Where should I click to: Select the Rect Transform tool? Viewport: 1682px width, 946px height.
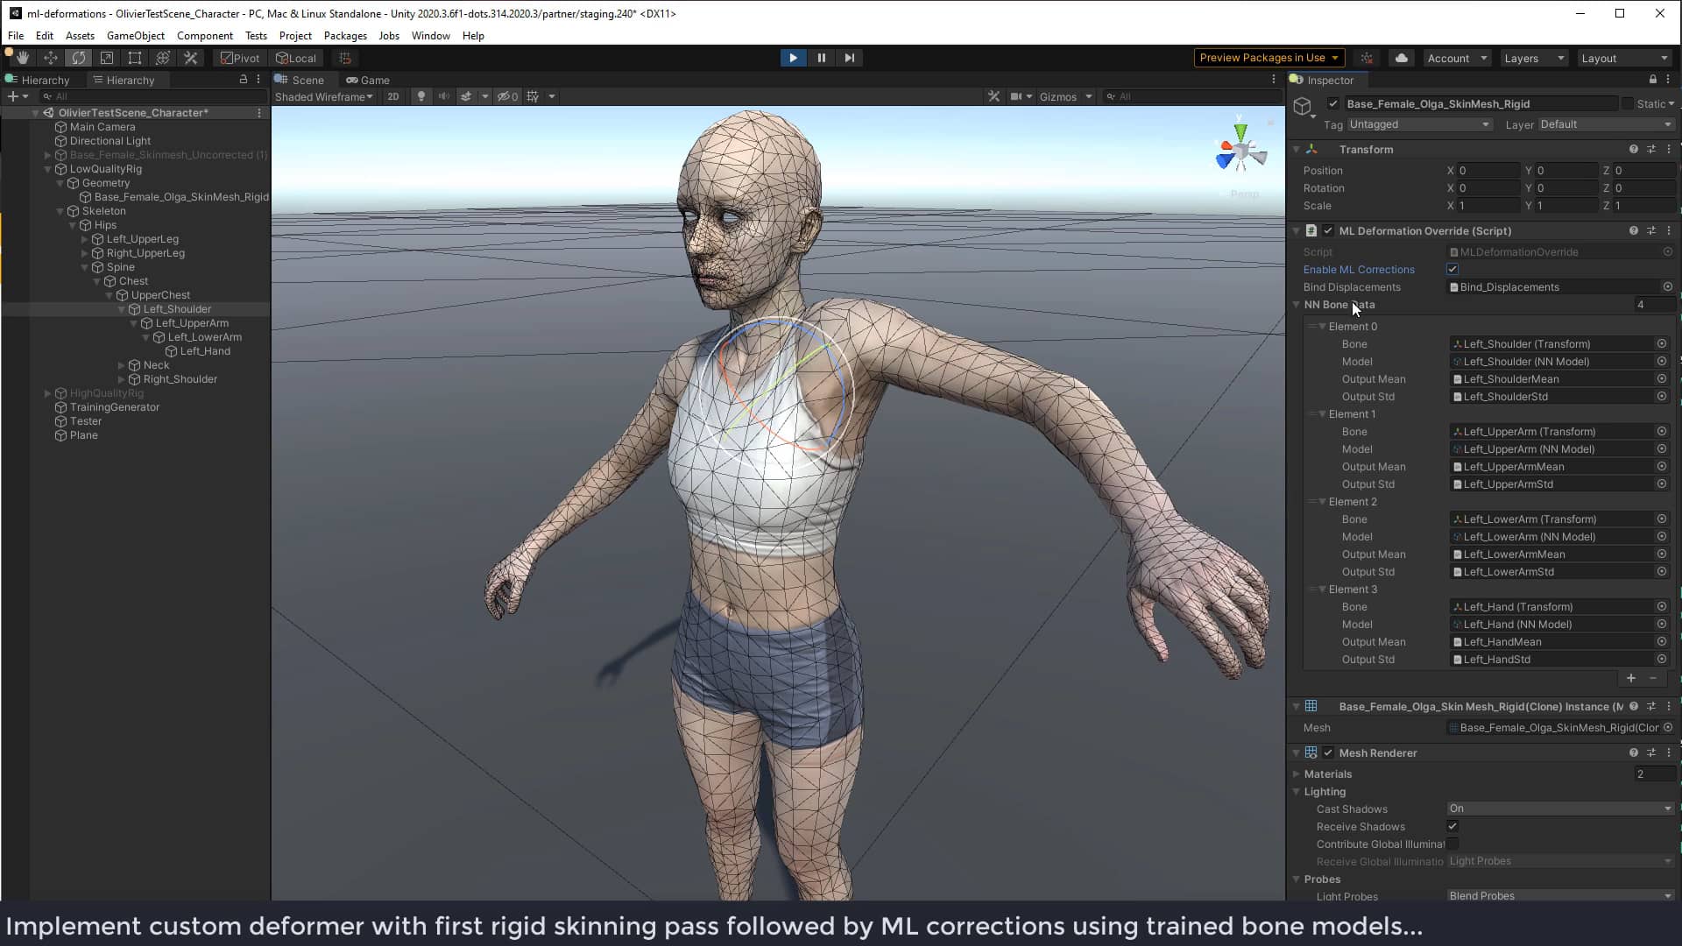click(x=135, y=57)
